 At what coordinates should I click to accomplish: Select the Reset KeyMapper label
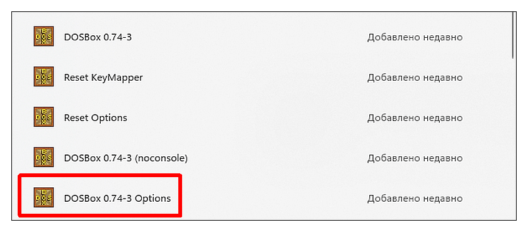coord(103,78)
